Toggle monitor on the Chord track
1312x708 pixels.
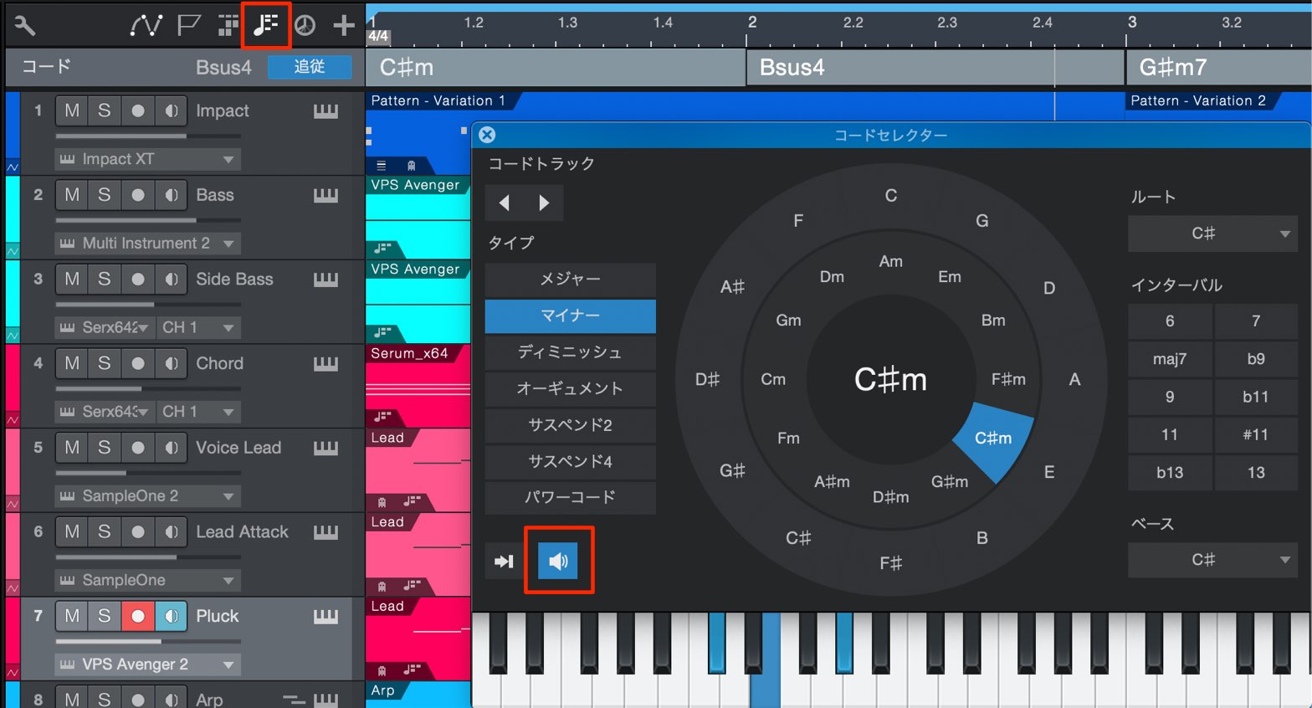[x=171, y=363]
